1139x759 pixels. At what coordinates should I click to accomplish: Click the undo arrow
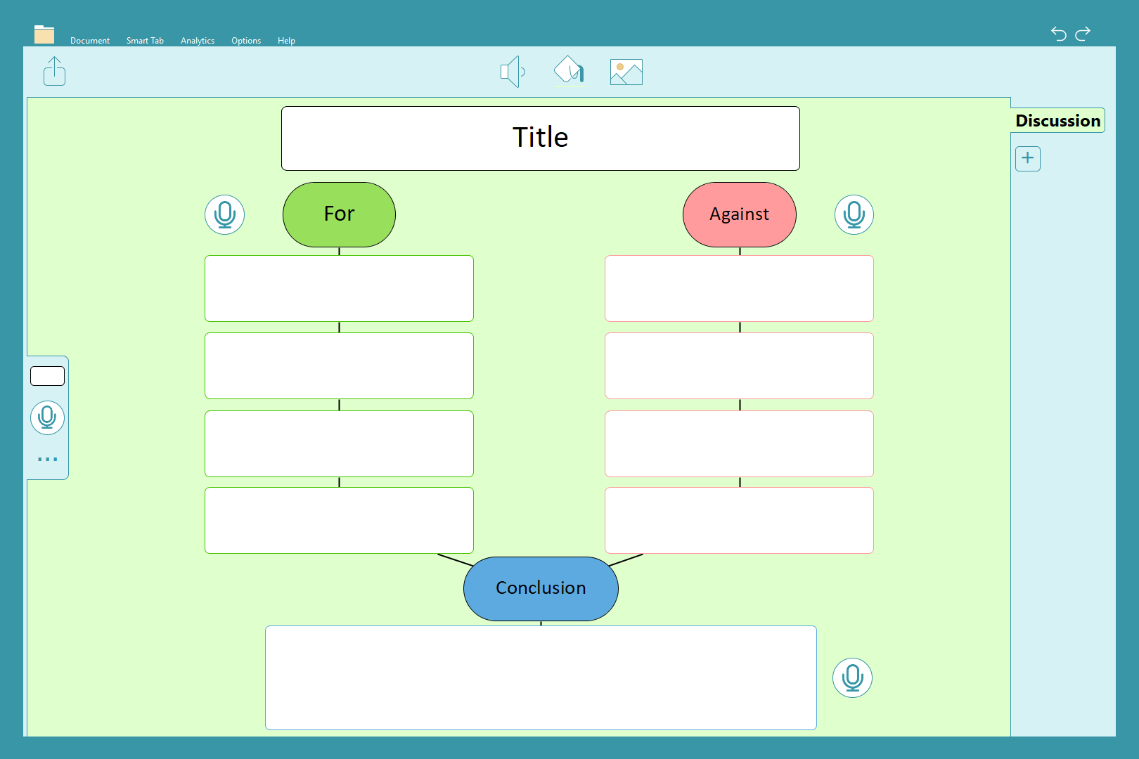pyautogui.click(x=1058, y=34)
